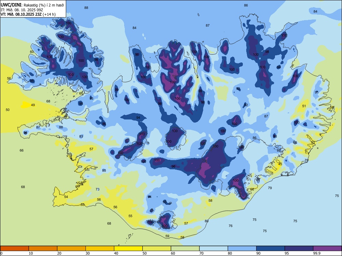Click the 45 humidity value on the map
The width and height of the screenshot is (342, 256).
tap(280, 164)
